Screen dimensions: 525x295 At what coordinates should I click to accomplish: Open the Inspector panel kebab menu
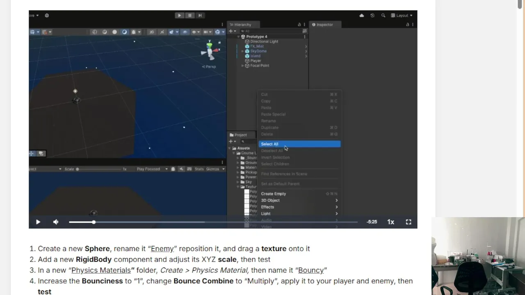(413, 25)
